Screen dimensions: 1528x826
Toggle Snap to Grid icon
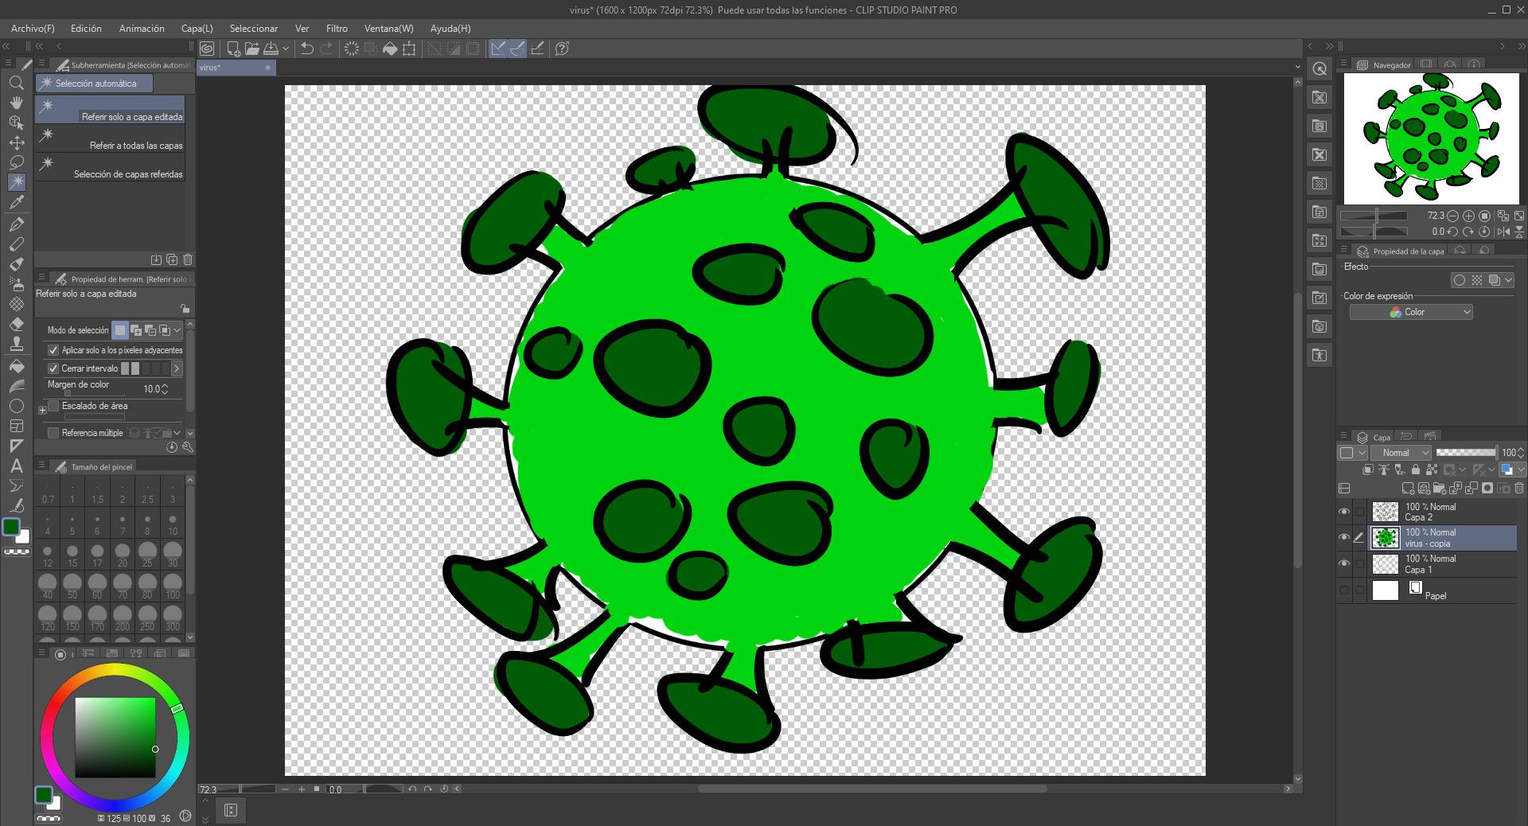pyautogui.click(x=538, y=49)
